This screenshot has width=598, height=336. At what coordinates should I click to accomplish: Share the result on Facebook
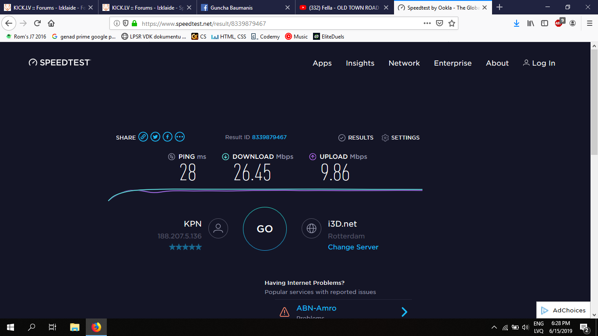(167, 137)
